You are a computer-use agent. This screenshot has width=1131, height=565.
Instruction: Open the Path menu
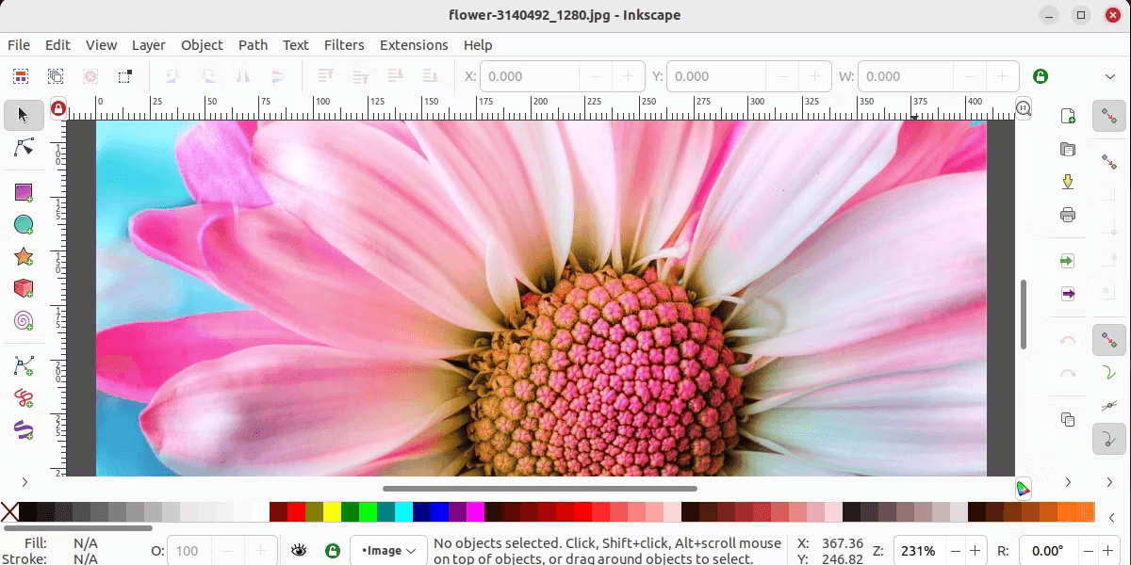(x=253, y=44)
